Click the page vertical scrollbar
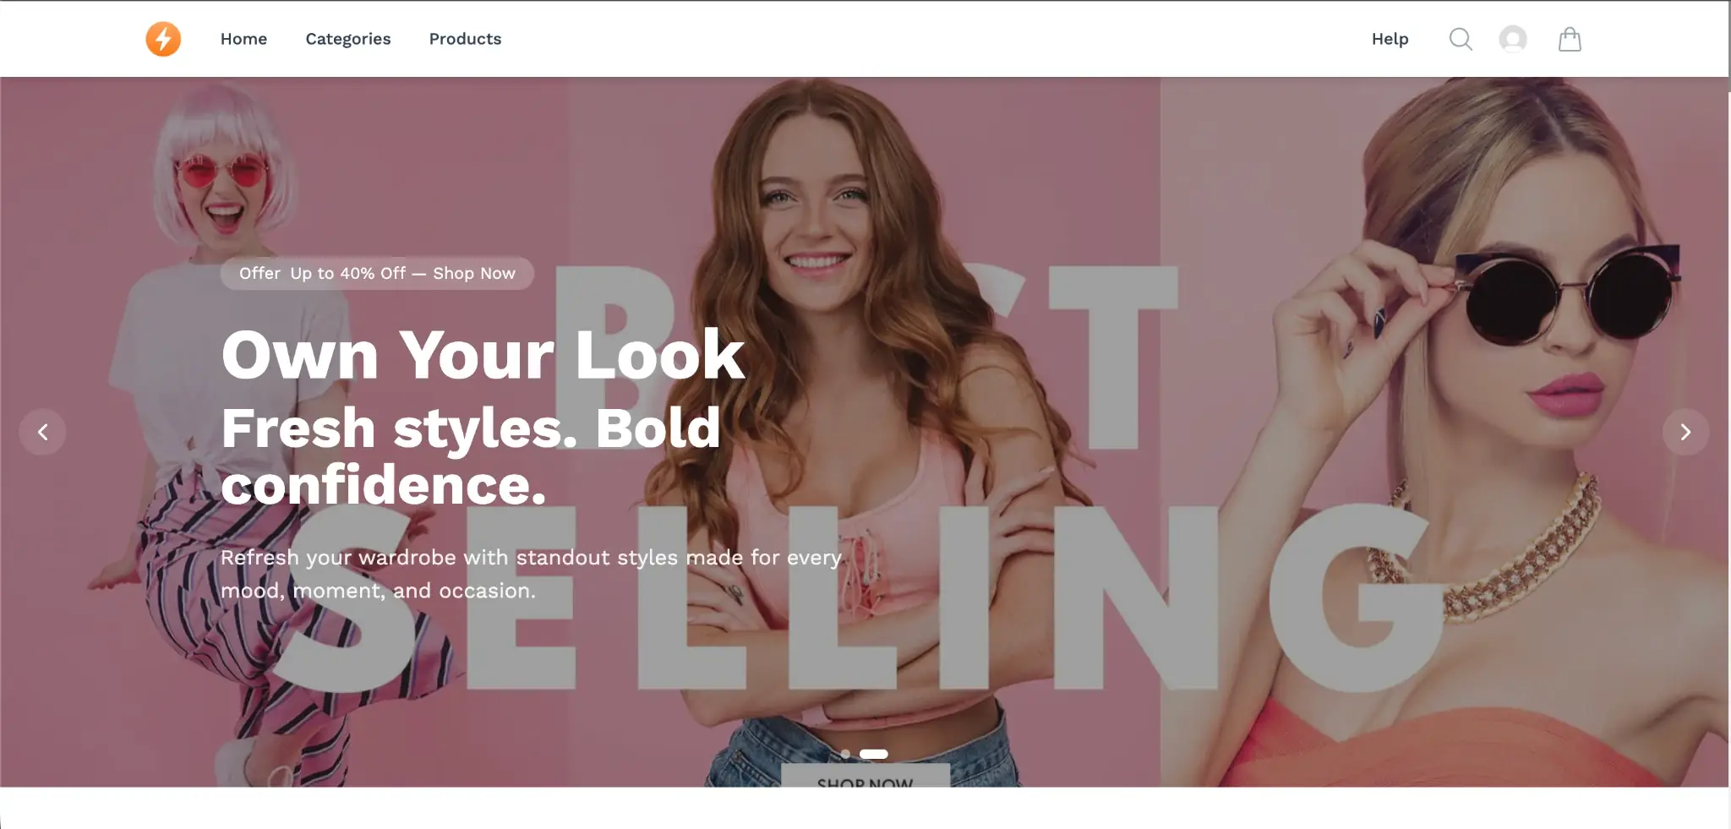 1728,46
